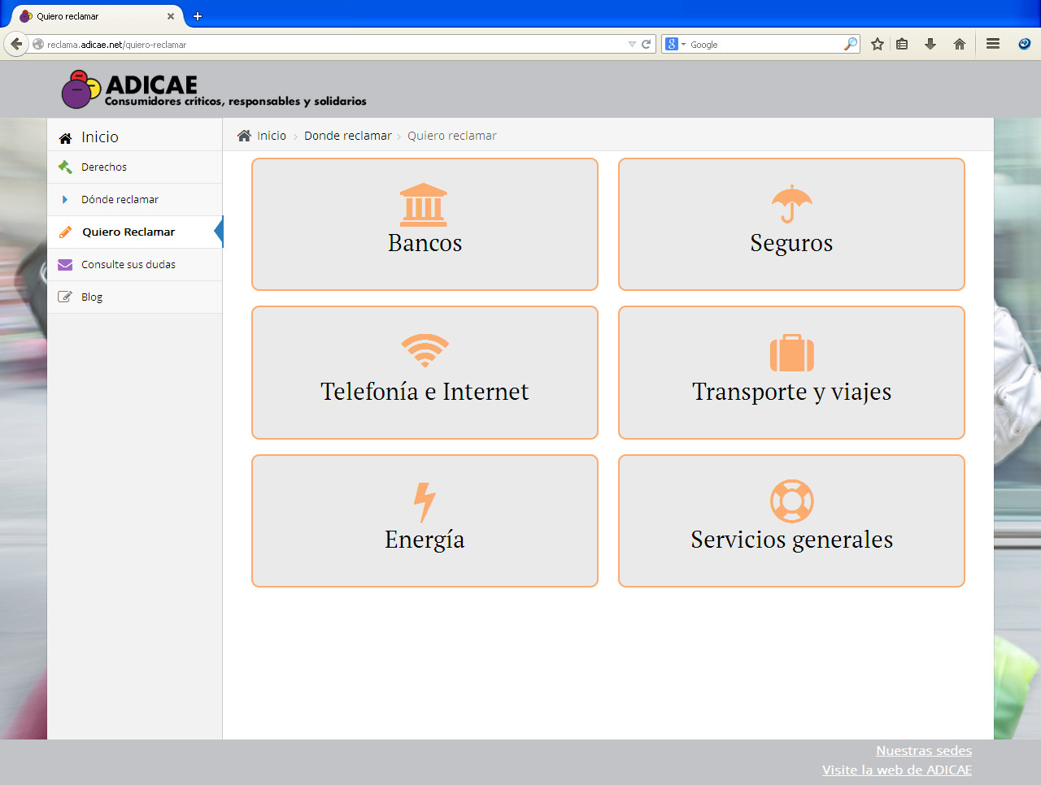Click the Telefonía e Internet wifi icon
Viewport: 1041px width, 785px height.
[x=425, y=350]
